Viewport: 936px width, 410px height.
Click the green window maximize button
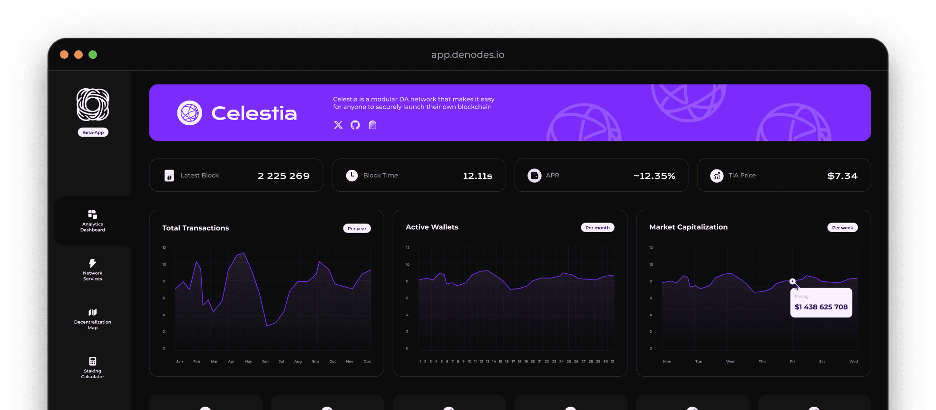pos(93,55)
